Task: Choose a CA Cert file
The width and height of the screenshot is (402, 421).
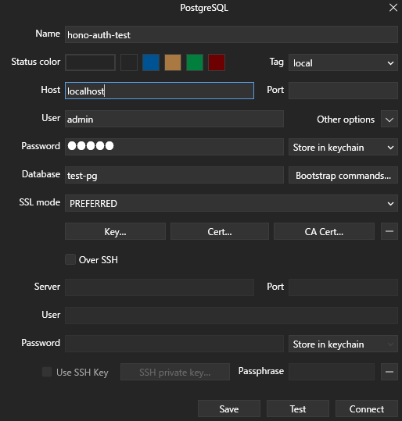Action: tap(324, 231)
